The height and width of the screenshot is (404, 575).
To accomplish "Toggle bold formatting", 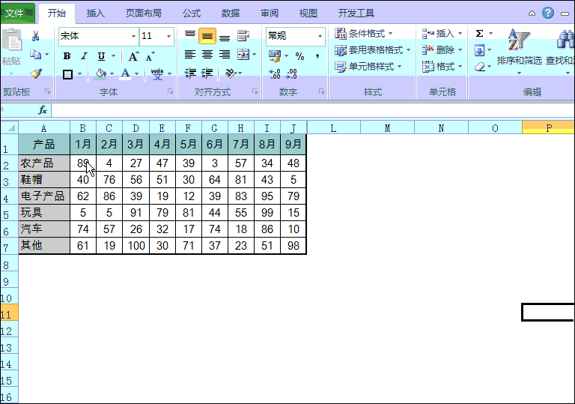I will click(67, 56).
